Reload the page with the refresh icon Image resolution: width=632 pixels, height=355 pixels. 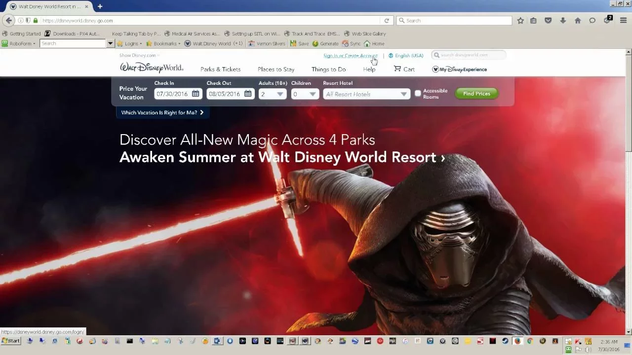(387, 21)
